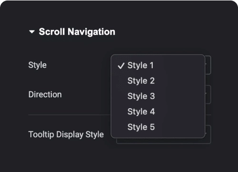The height and width of the screenshot is (172, 238).
Task: Click the Direction field label
Action: click(45, 94)
